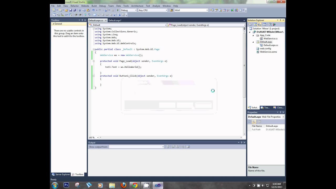This screenshot has width=336, height=189.
Task: Click the Copy icon in toolbar
Action: pyautogui.click(x=84, y=10)
